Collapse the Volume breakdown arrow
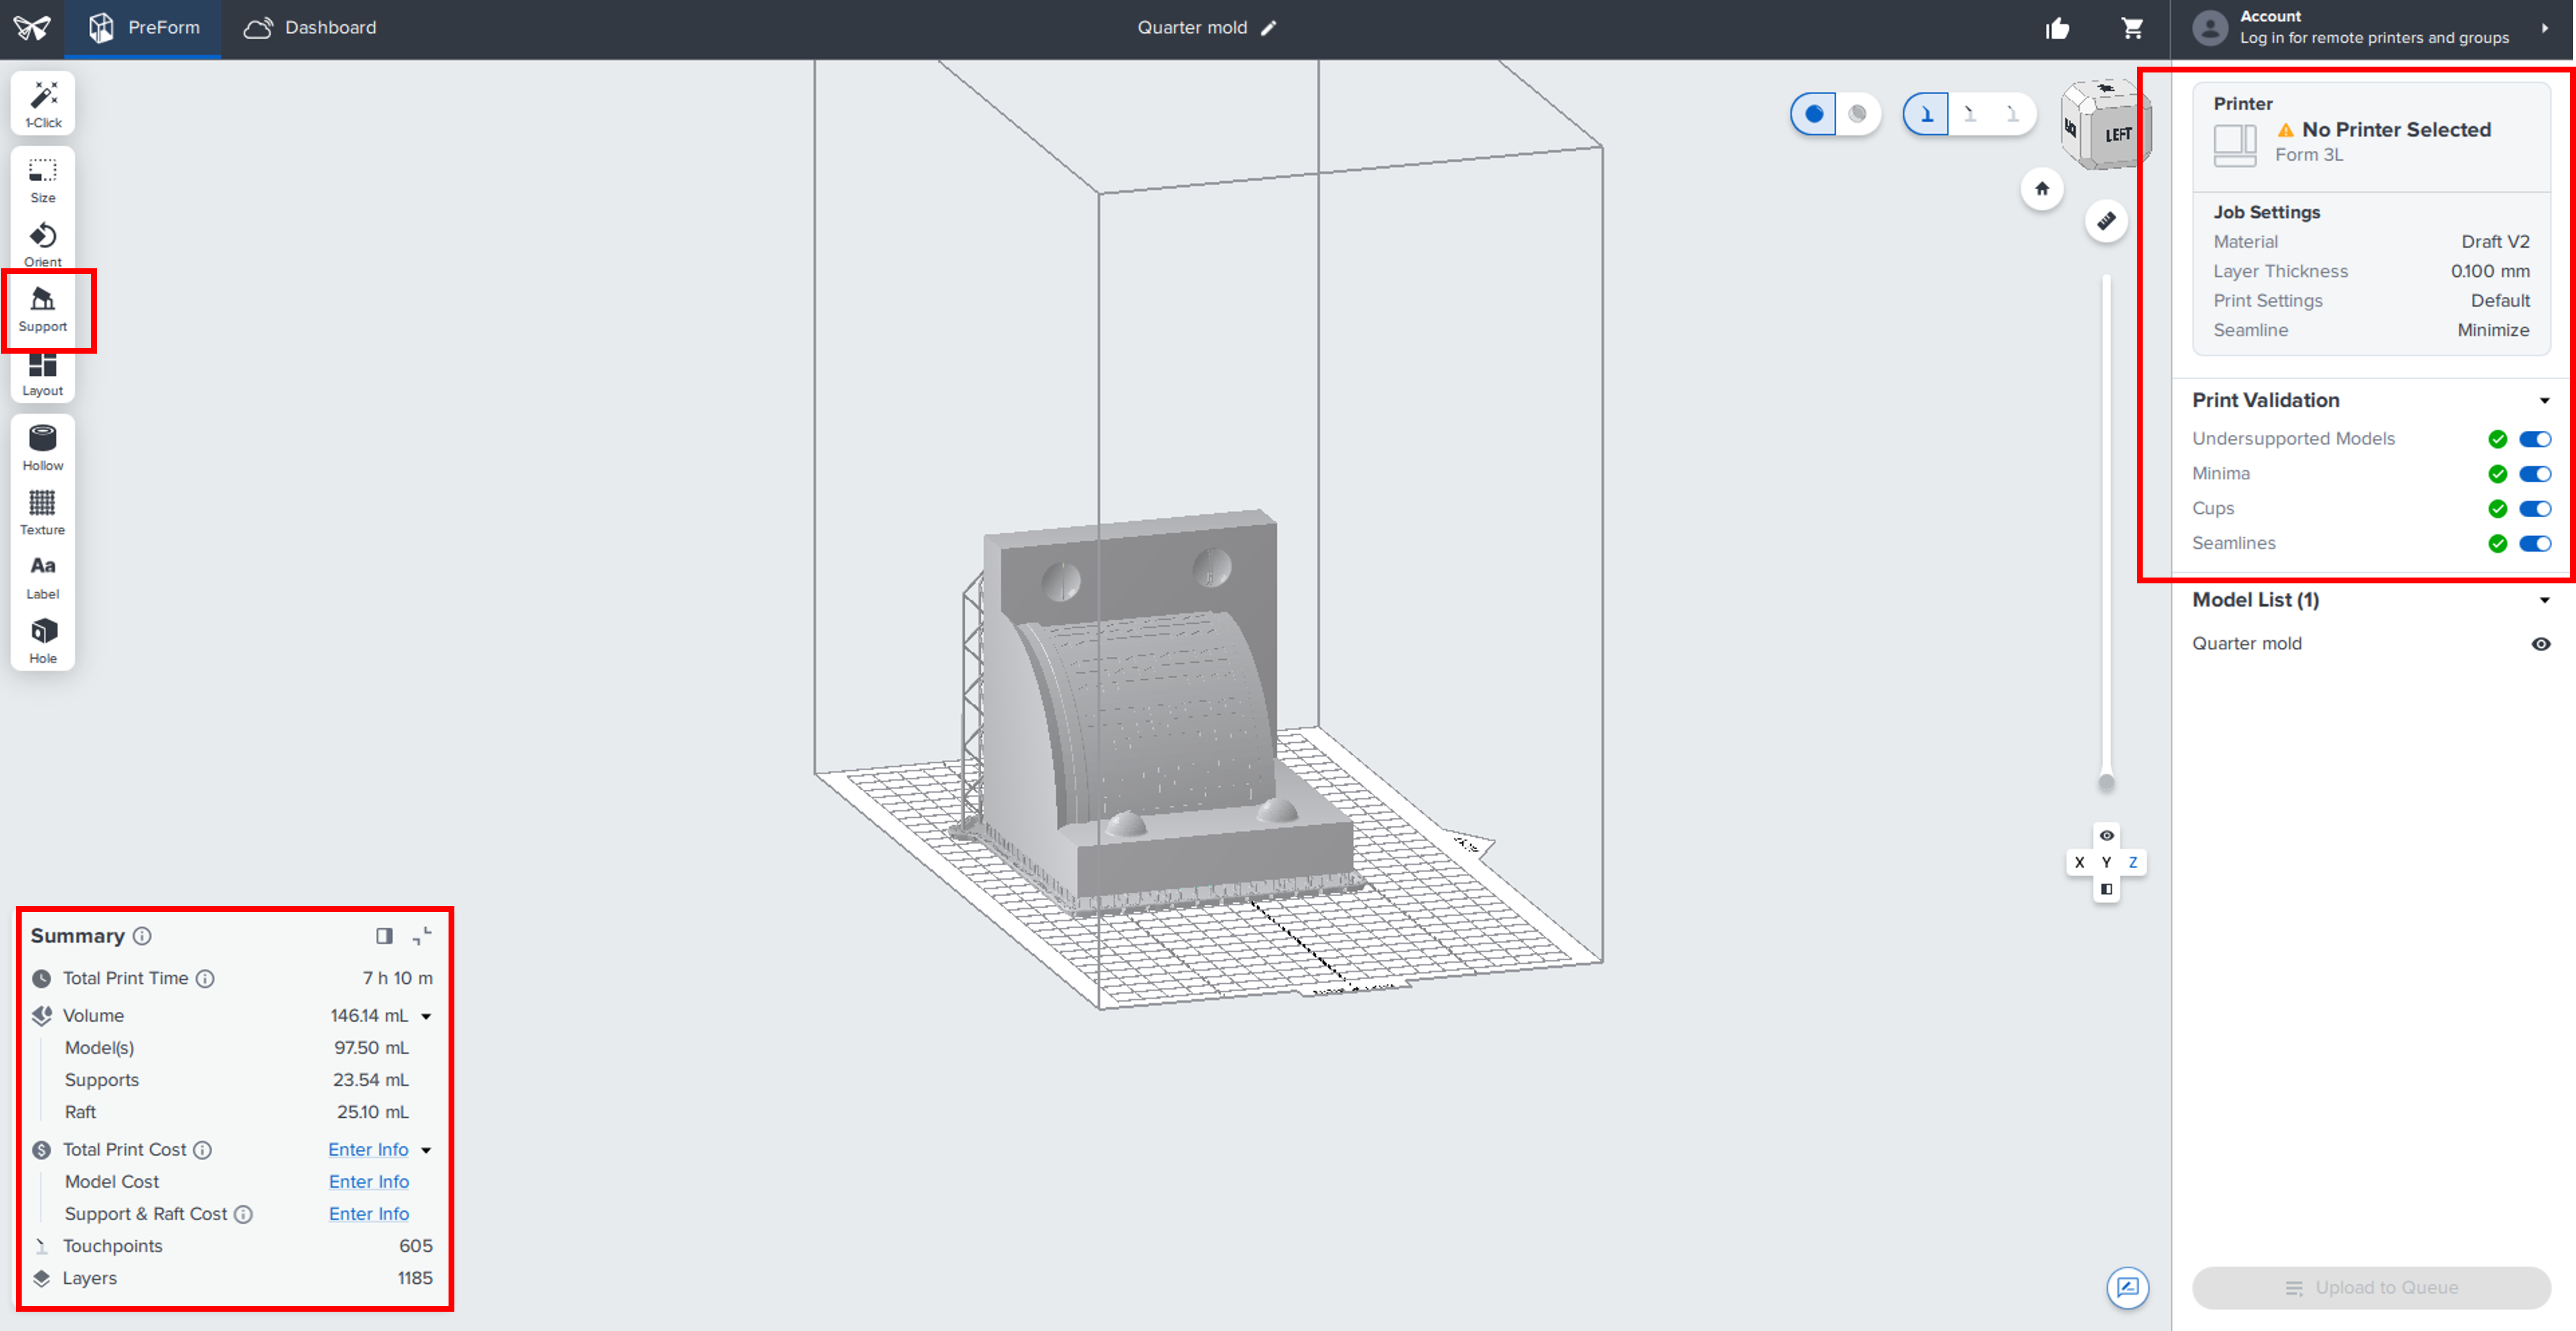Screen dimensions: 2576x1331 click(x=426, y=1017)
